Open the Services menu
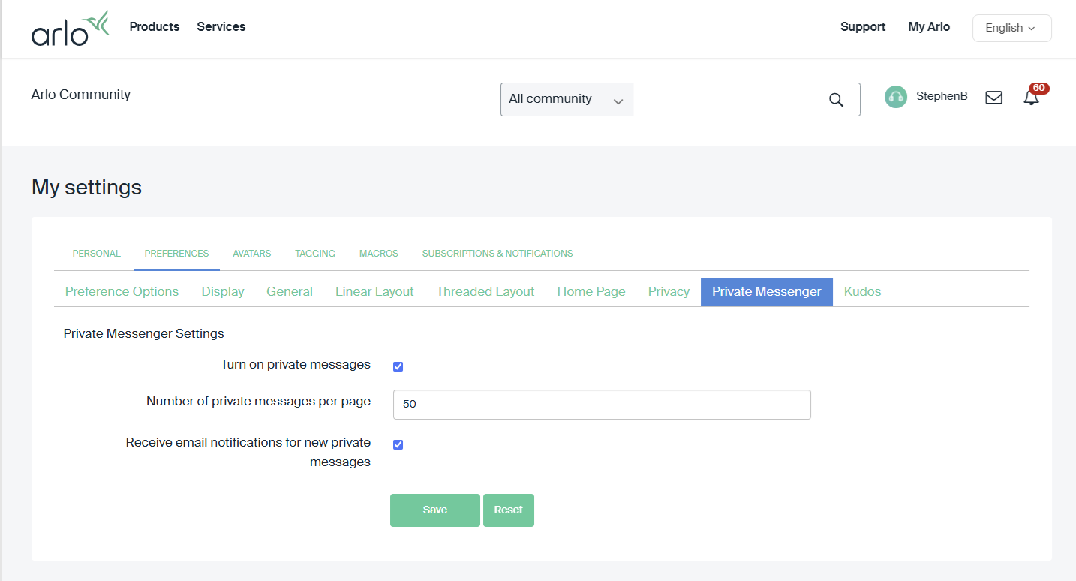This screenshot has height=581, width=1076. click(221, 26)
